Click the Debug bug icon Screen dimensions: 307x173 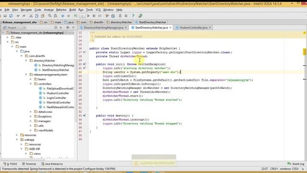tap(94, 16)
